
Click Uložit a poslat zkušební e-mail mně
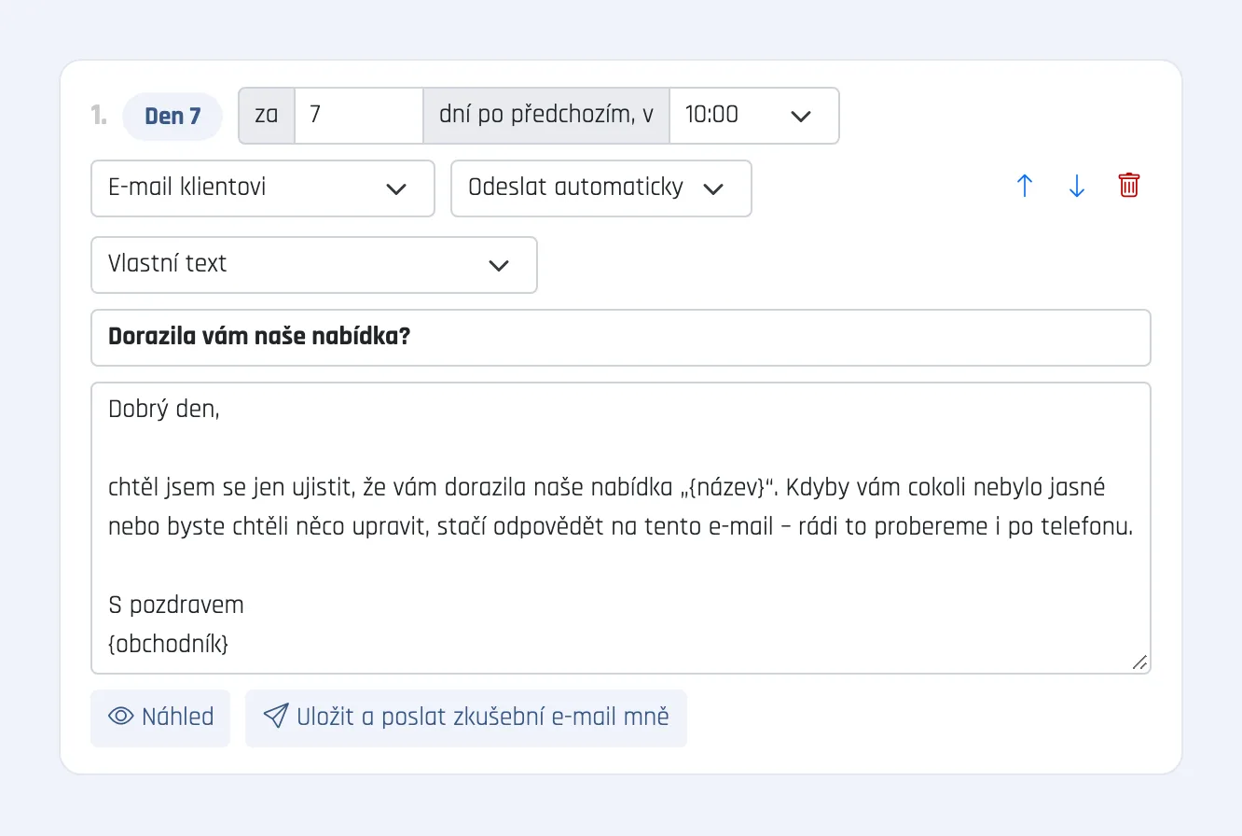click(x=466, y=718)
